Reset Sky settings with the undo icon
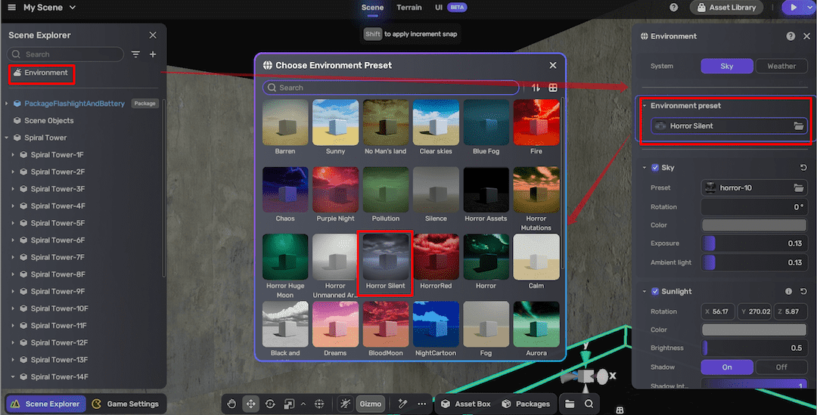The image size is (817, 415). 803,168
